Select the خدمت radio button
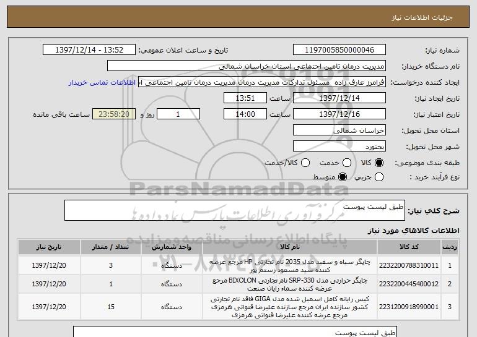The width and height of the screenshot is (477, 337). pos(347,163)
